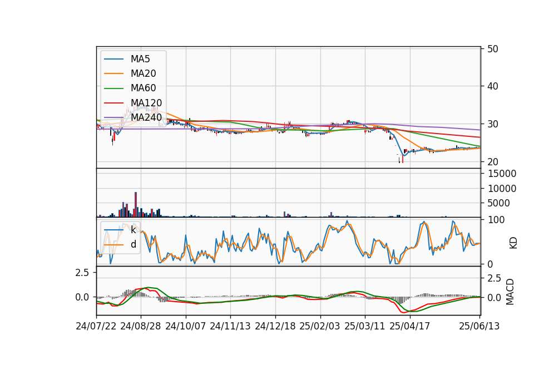The width and height of the screenshot is (534, 384).
Task: Click the volume axis value 10000
Action: point(502,189)
